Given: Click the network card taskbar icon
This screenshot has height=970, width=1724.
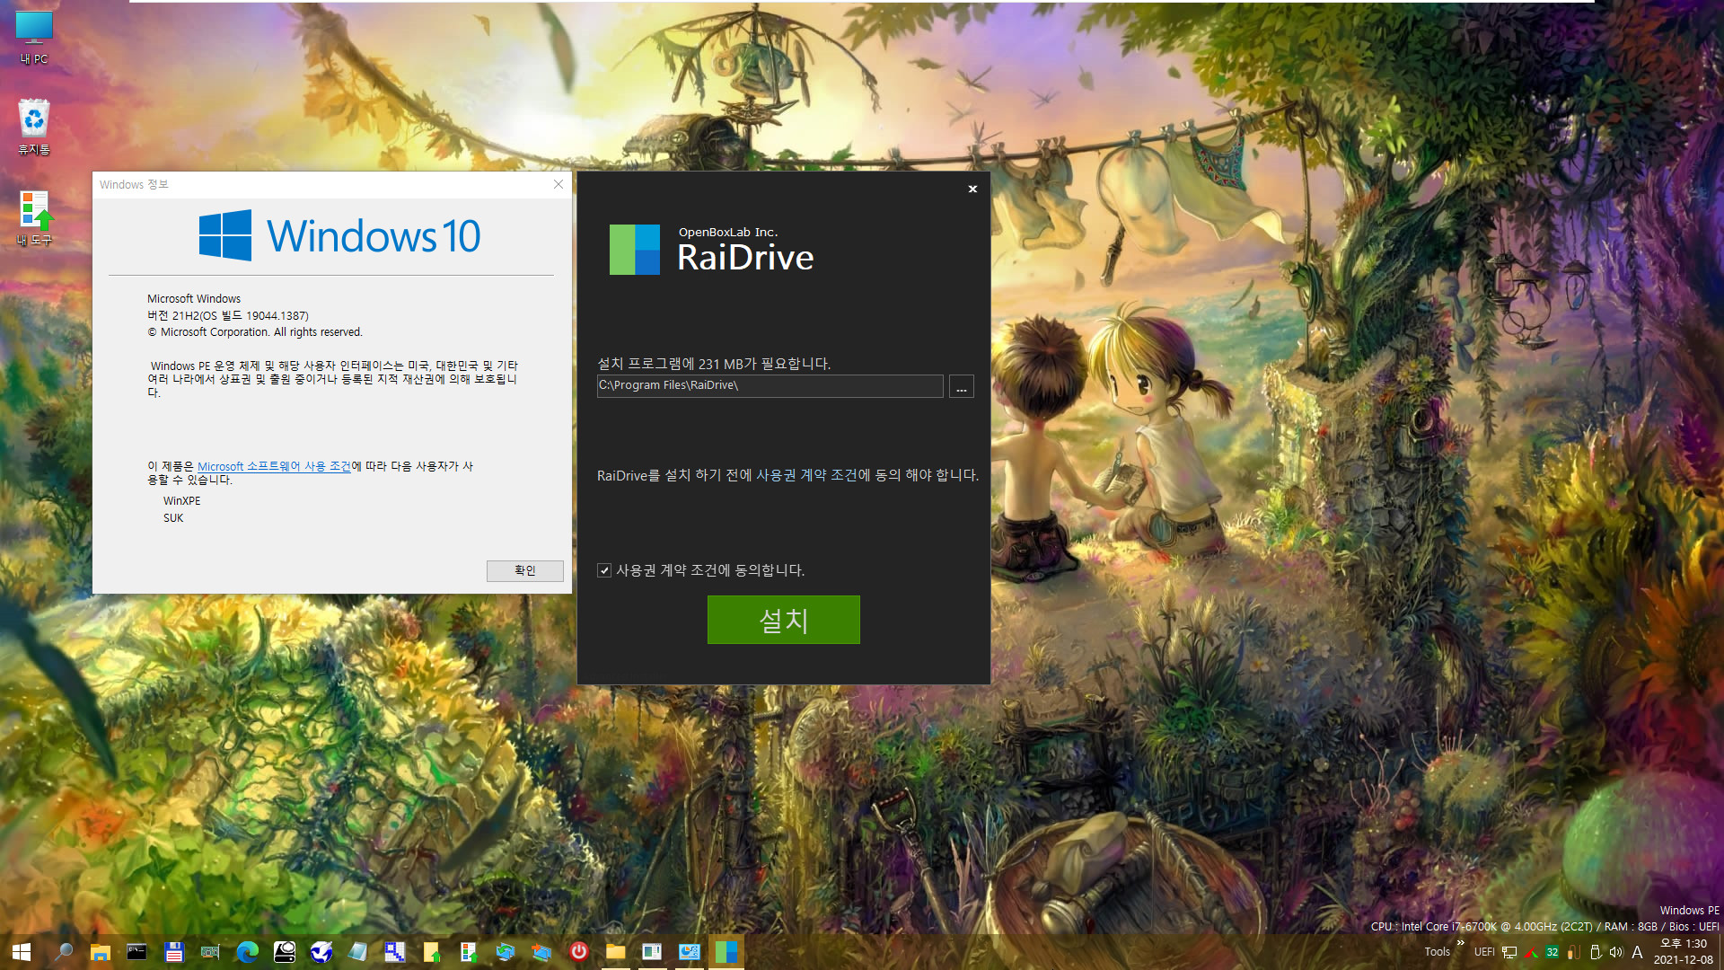Looking at the screenshot, I should point(210,951).
